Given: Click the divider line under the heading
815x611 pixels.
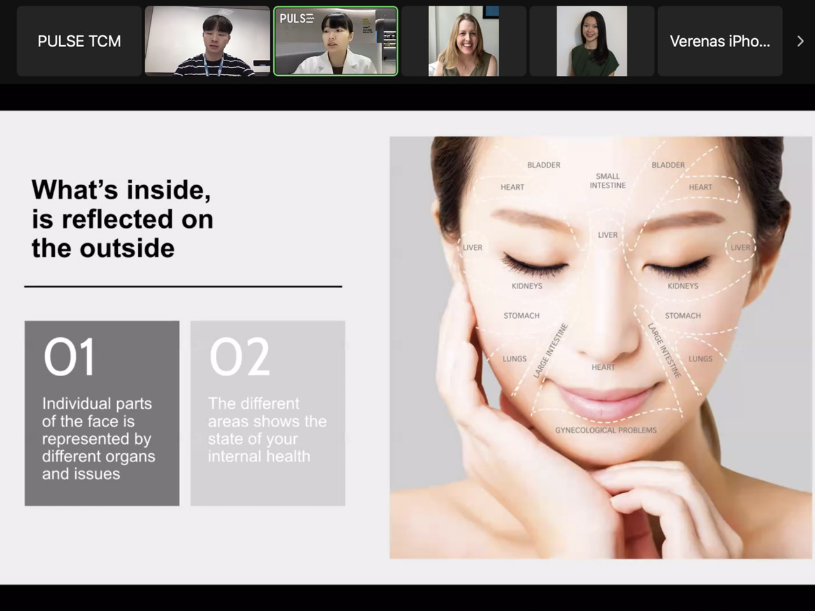Looking at the screenshot, I should pyautogui.click(x=183, y=286).
